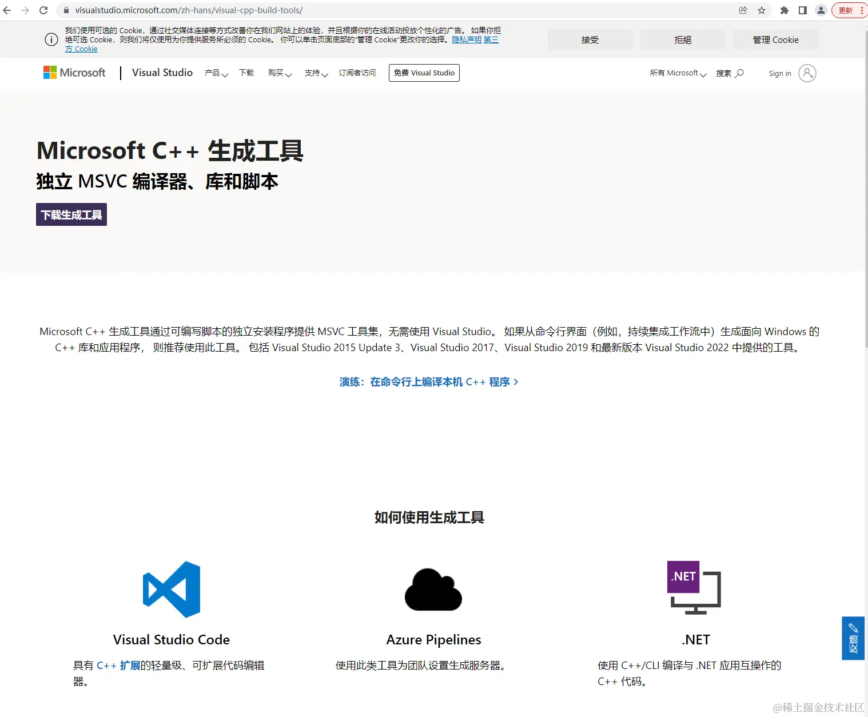Open 管理 Cookie settings
The width and height of the screenshot is (868, 717).
pyautogui.click(x=775, y=39)
